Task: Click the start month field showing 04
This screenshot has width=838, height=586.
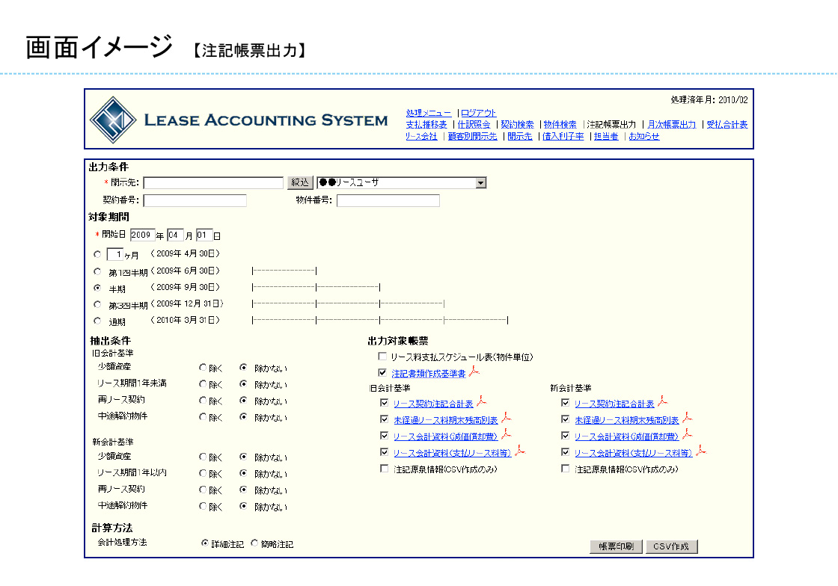Action: click(175, 235)
